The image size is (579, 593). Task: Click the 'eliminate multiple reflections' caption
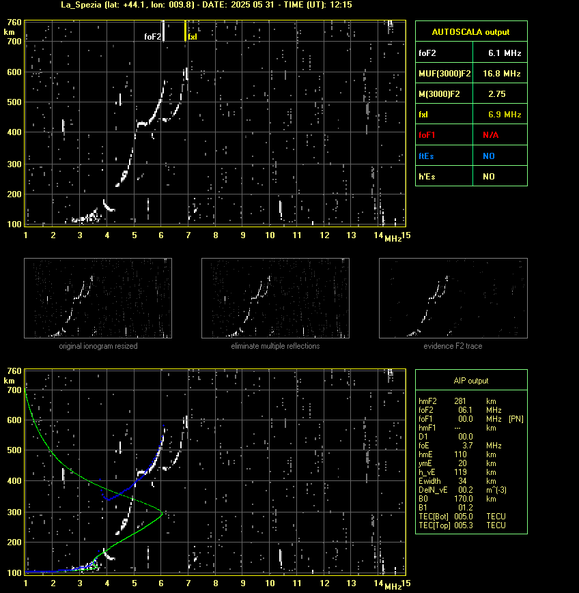275,346
